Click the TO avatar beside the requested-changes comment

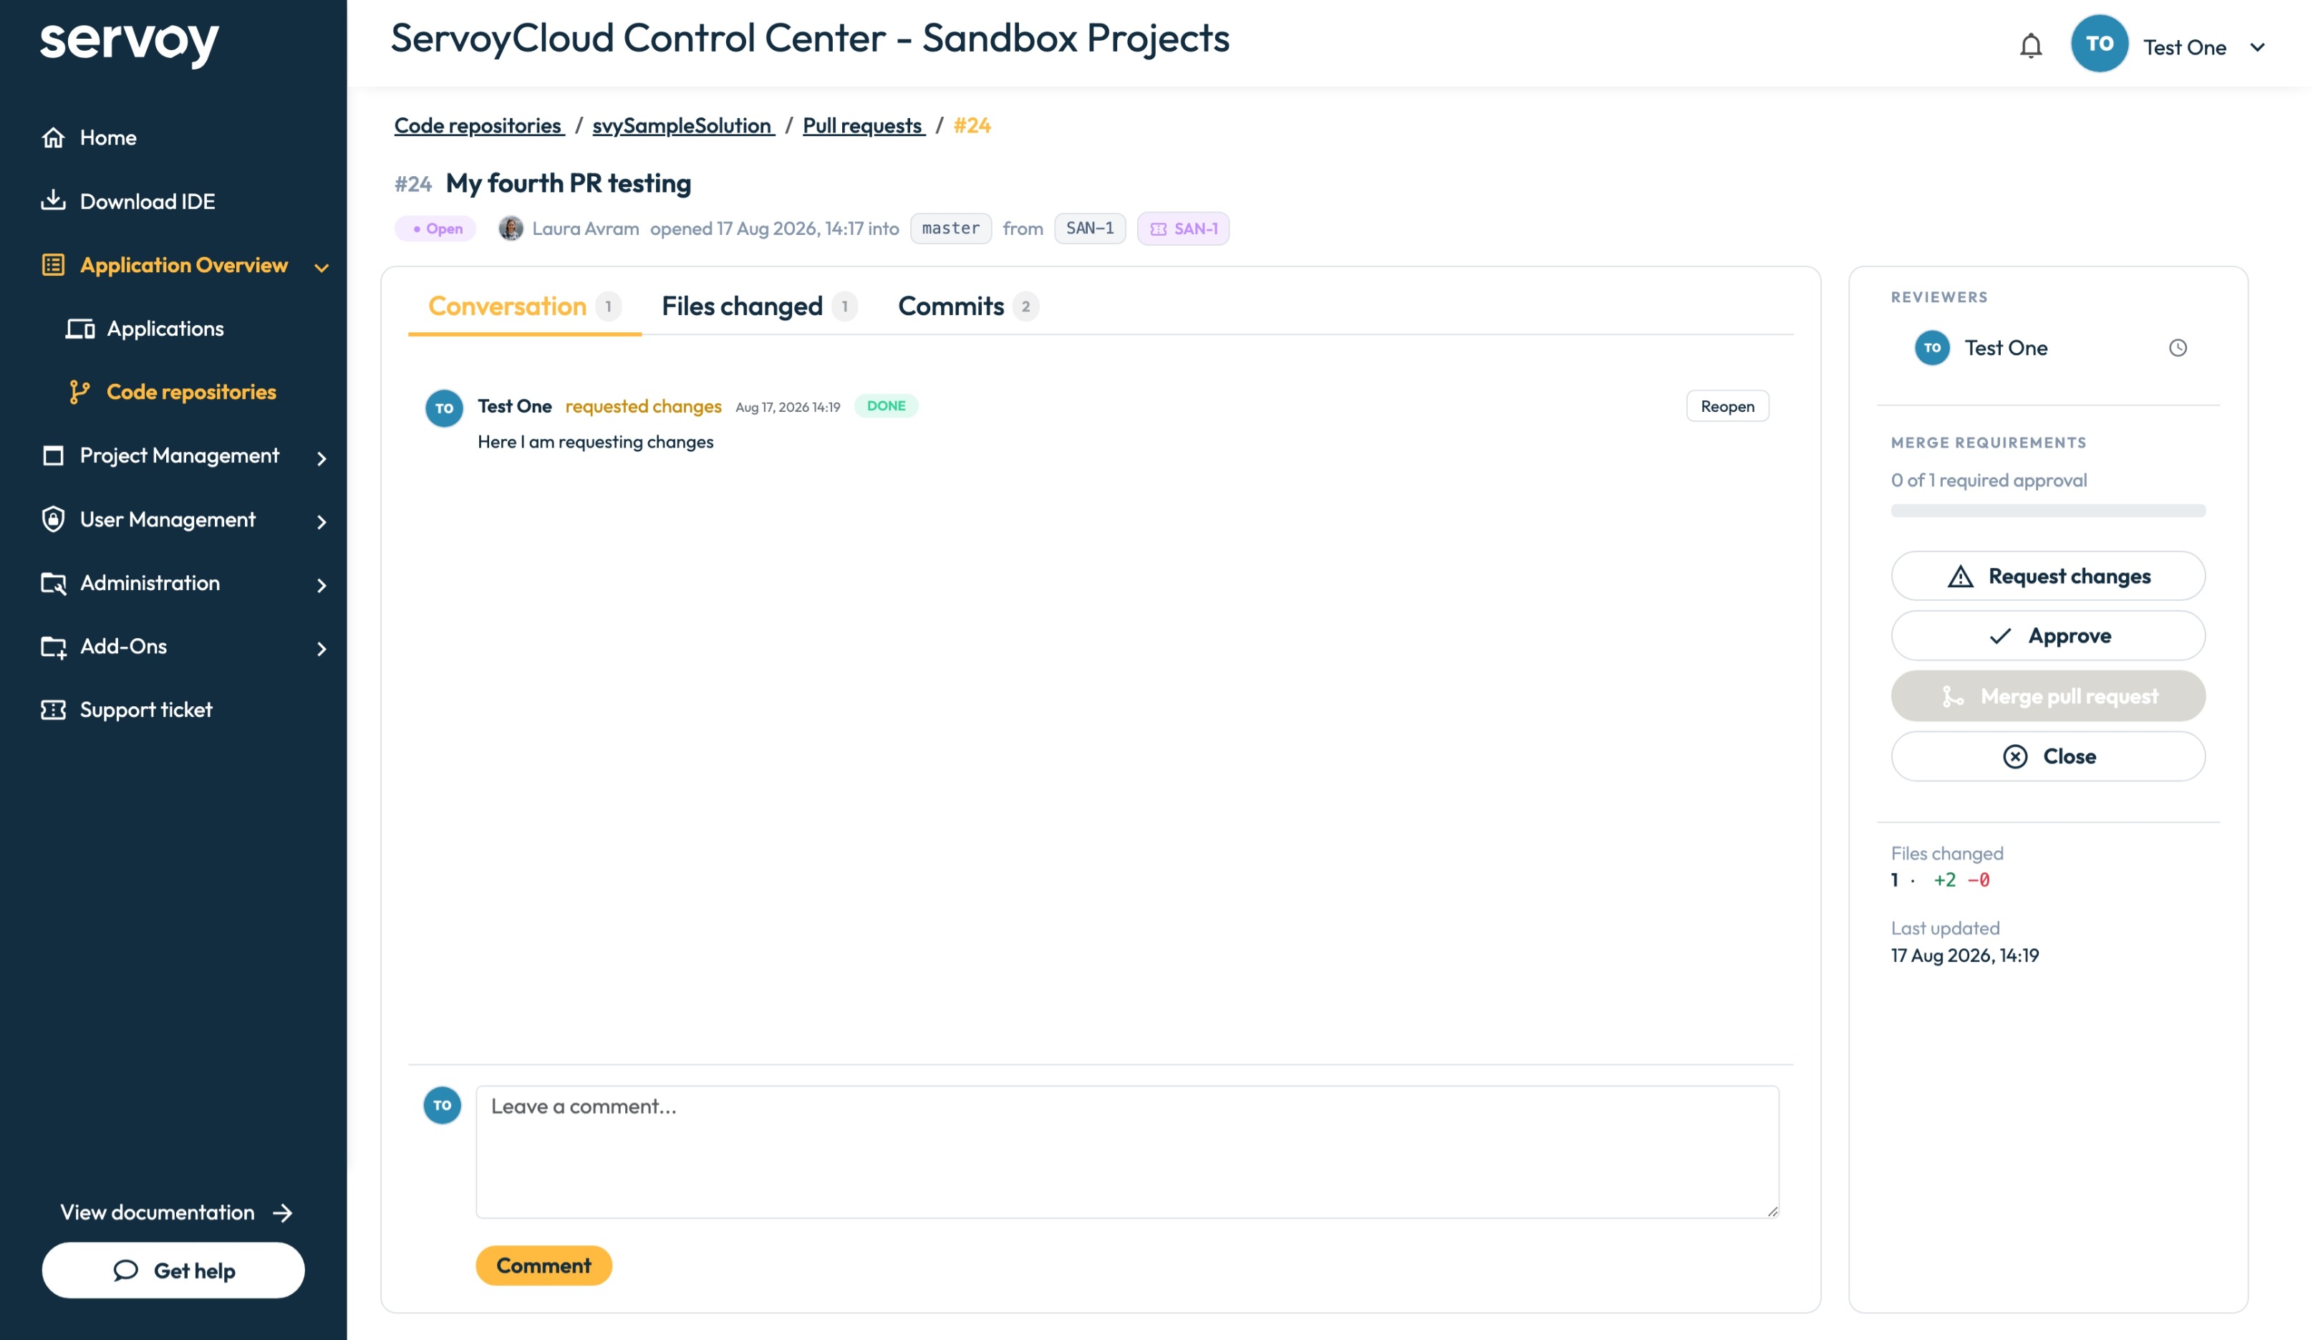444,408
